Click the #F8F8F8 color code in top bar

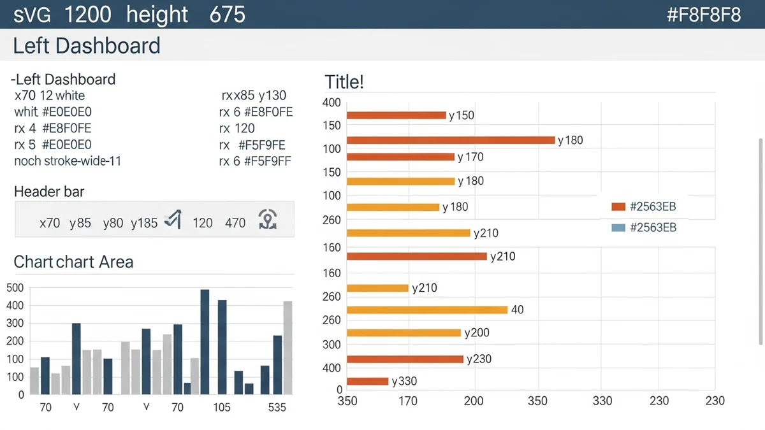coord(704,15)
